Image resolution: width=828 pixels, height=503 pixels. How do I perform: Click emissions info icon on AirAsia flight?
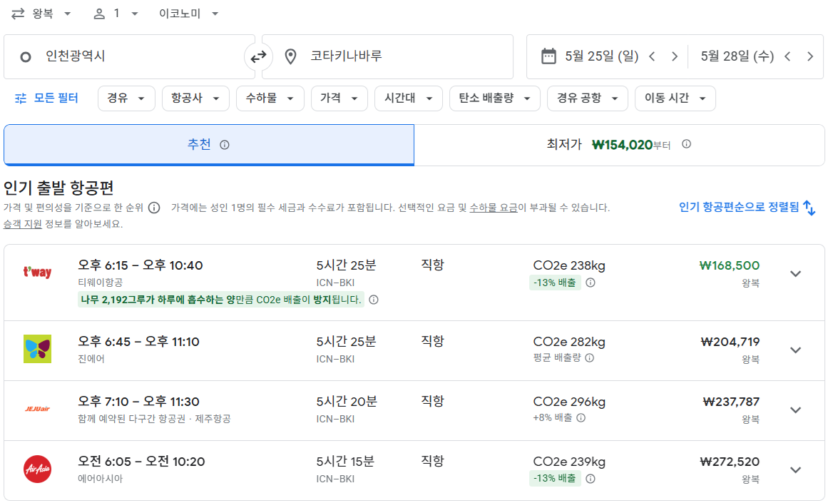[591, 479]
